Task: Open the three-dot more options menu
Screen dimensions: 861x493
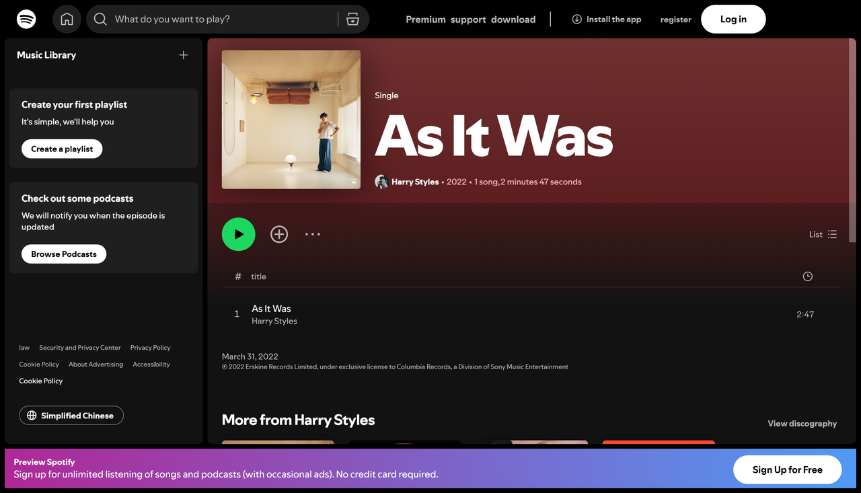Action: pos(313,234)
